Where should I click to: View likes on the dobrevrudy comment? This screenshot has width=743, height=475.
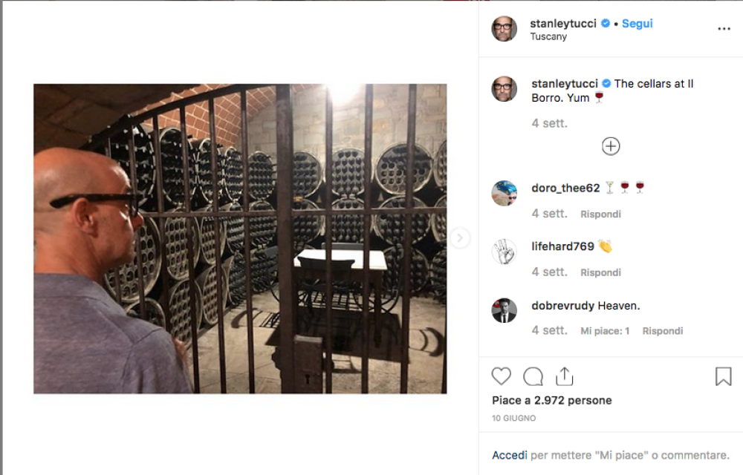[605, 331]
